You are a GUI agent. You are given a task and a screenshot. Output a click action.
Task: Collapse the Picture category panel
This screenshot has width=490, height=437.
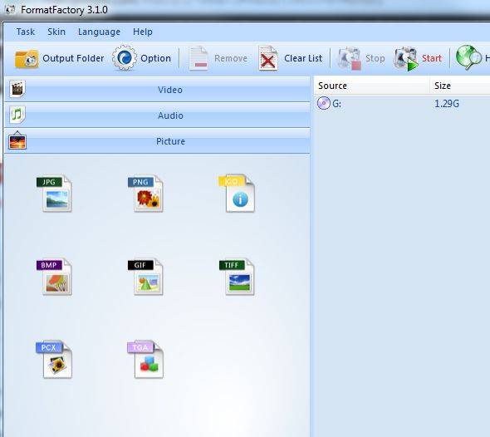pyautogui.click(x=157, y=141)
